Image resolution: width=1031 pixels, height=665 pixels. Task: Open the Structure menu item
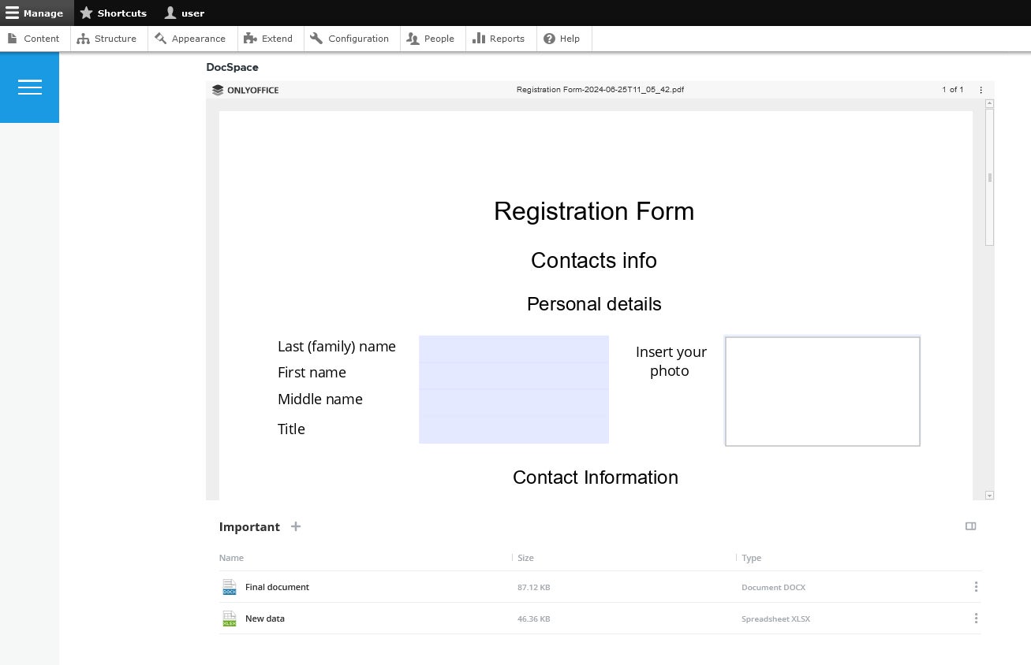[x=107, y=39]
